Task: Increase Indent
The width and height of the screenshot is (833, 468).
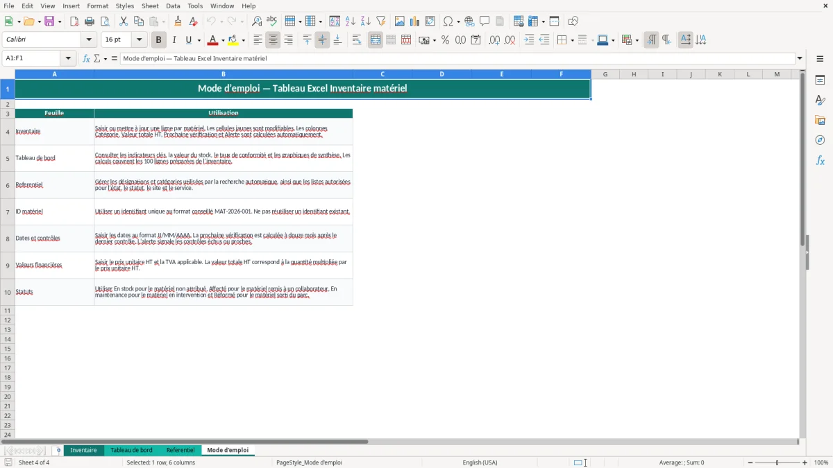Action: (529, 40)
